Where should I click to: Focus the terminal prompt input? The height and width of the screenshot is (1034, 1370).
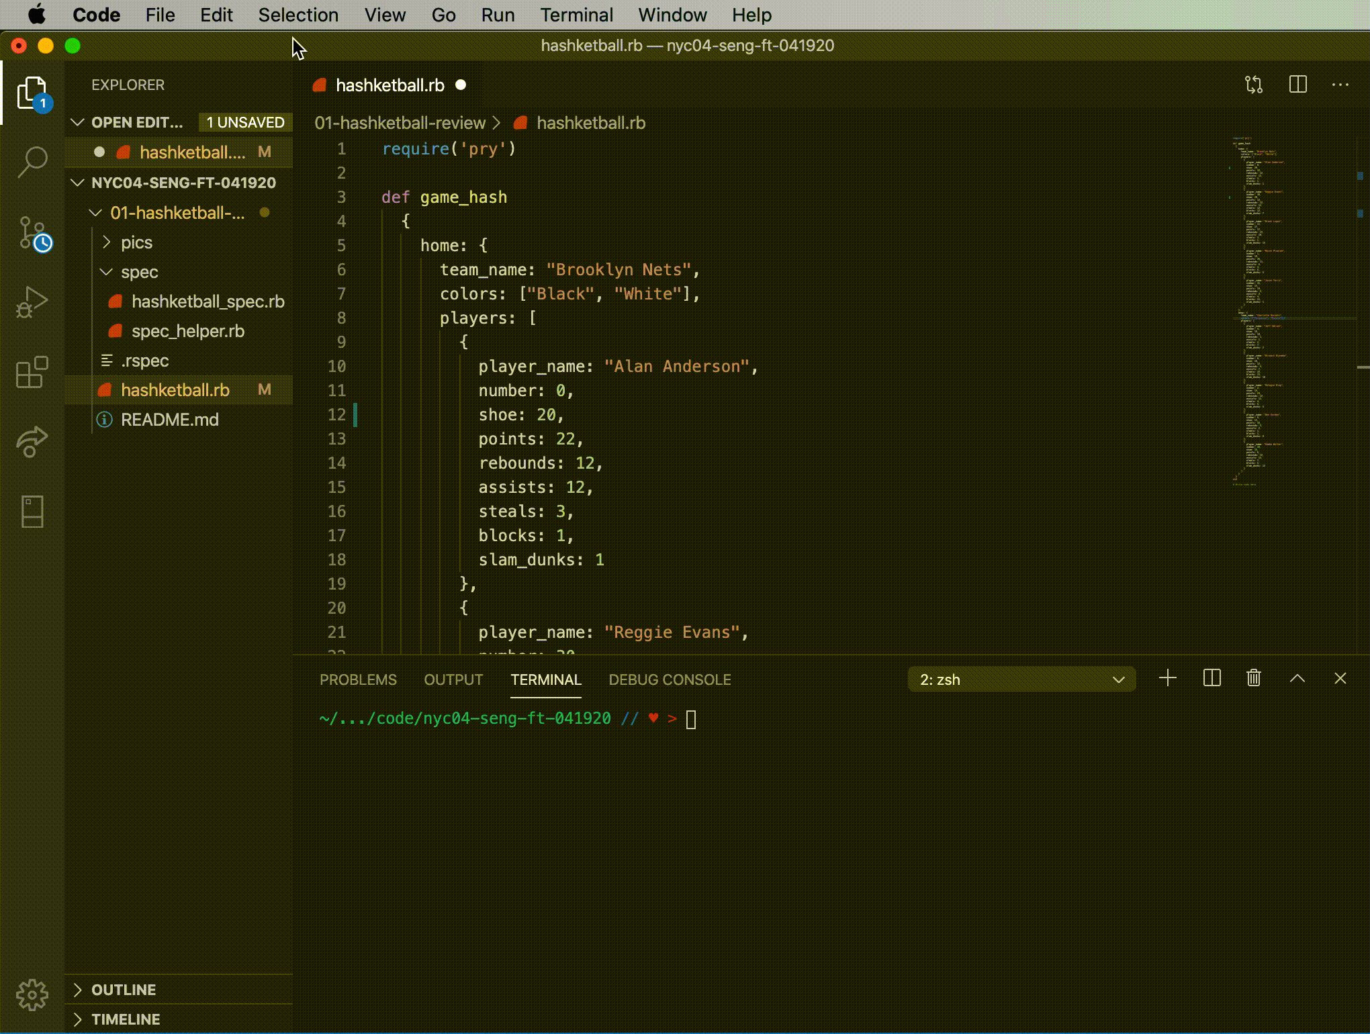(x=691, y=719)
